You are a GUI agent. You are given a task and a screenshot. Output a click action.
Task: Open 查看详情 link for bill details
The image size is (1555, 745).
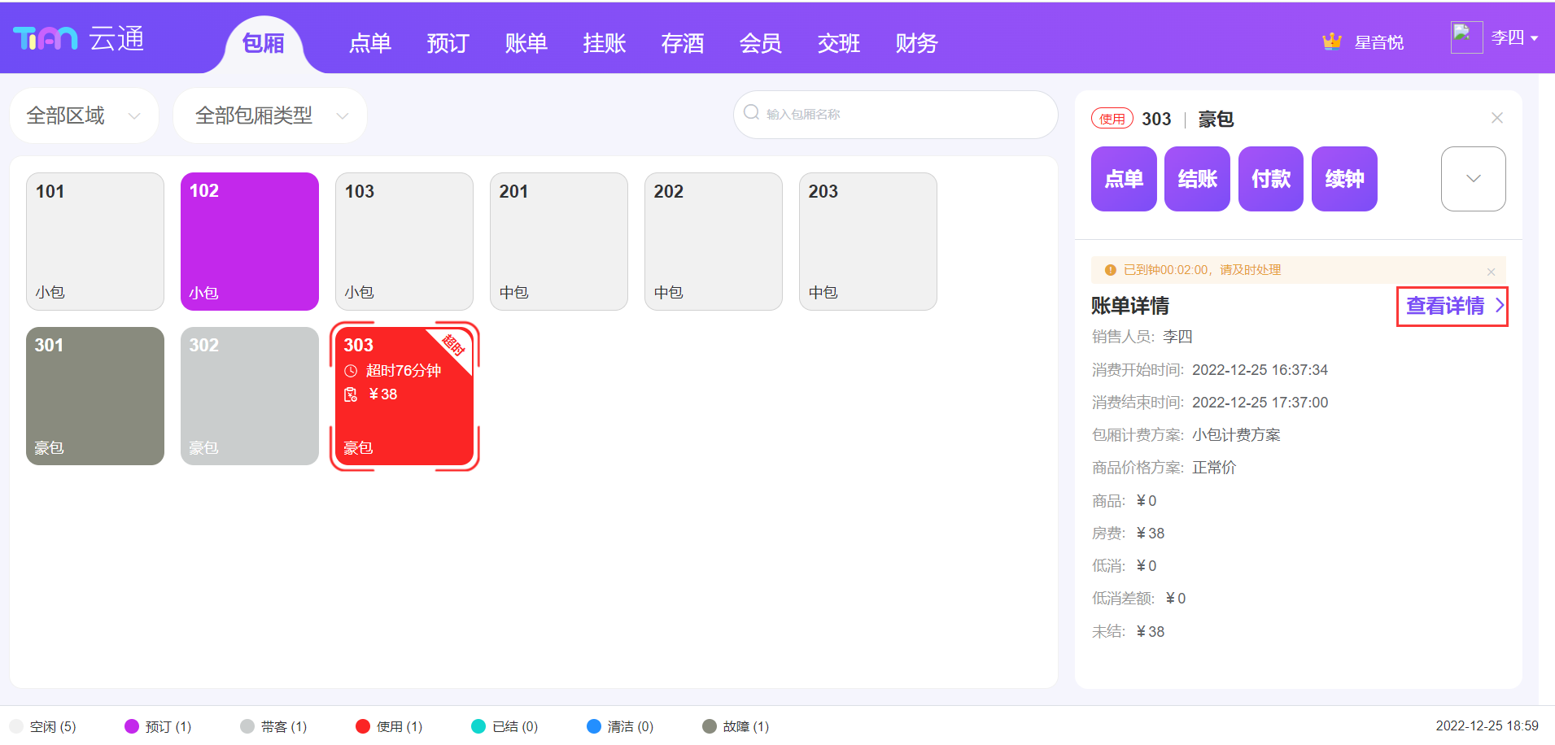[x=1452, y=306]
